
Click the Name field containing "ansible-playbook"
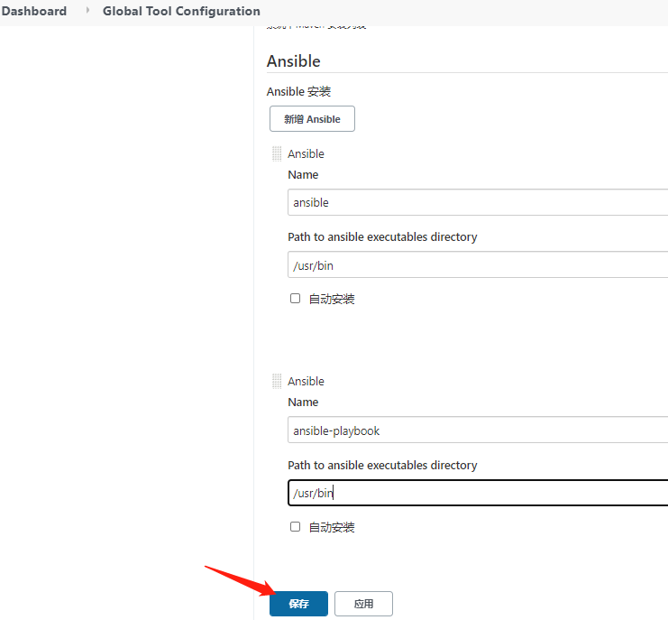478,430
